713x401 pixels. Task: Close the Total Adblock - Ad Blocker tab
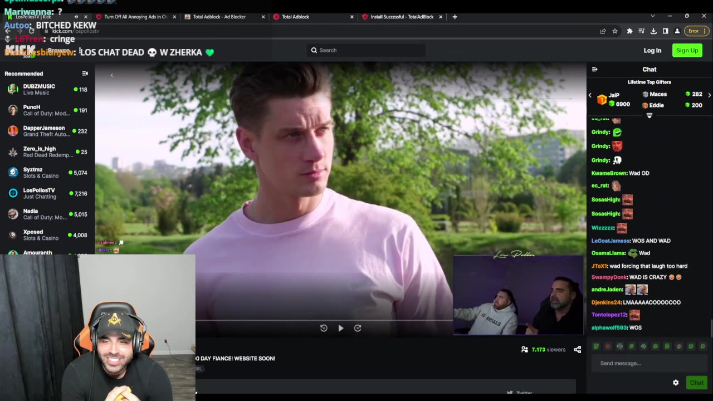(263, 17)
